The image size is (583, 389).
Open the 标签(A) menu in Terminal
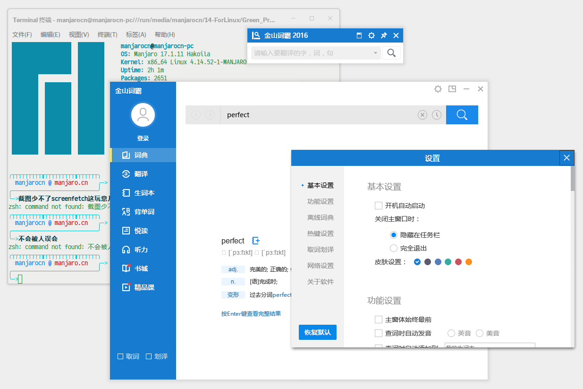pos(136,35)
